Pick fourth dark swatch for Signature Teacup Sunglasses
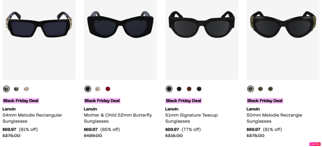The image size is (322, 147). 199,89
